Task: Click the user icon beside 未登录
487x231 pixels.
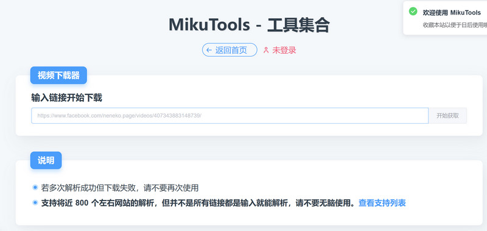Action: point(266,50)
